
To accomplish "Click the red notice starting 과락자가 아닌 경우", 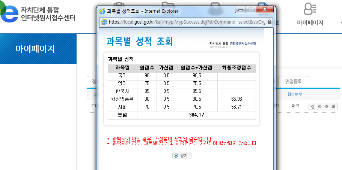I will pyautogui.click(x=162, y=139).
